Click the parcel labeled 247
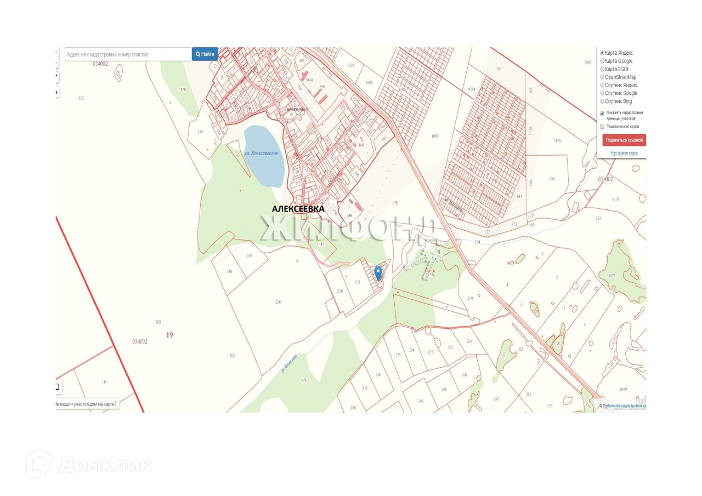This screenshot has width=702, height=496. coord(497,399)
